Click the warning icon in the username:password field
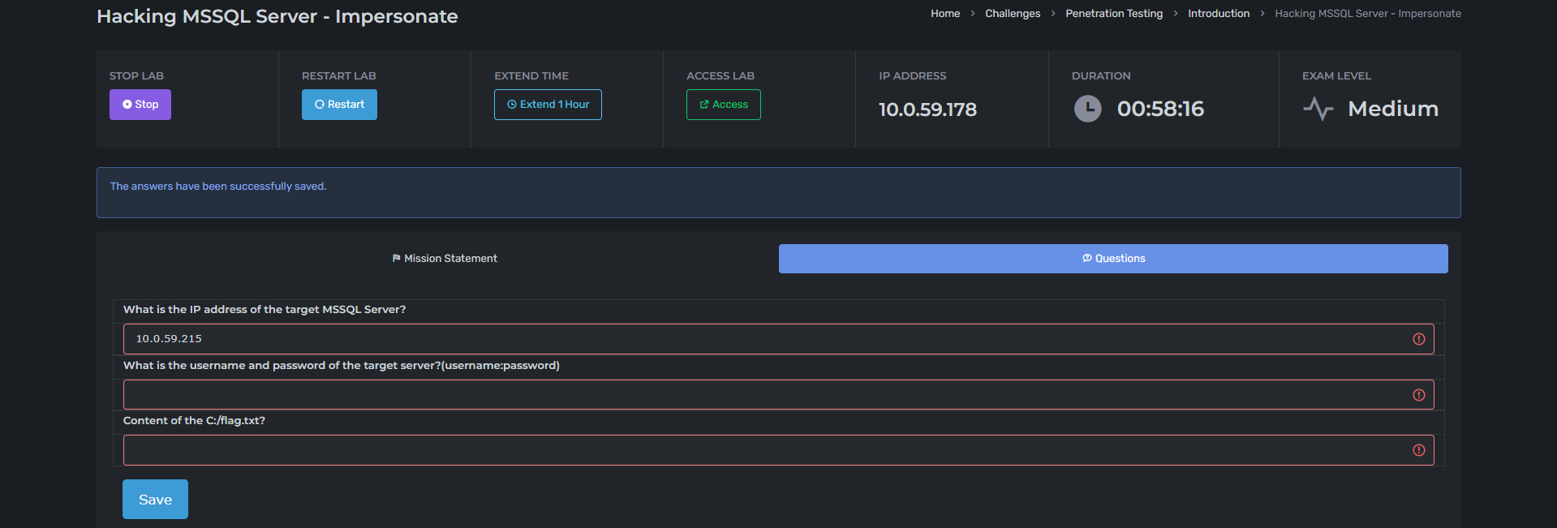Image resolution: width=1557 pixels, height=528 pixels. (1418, 395)
